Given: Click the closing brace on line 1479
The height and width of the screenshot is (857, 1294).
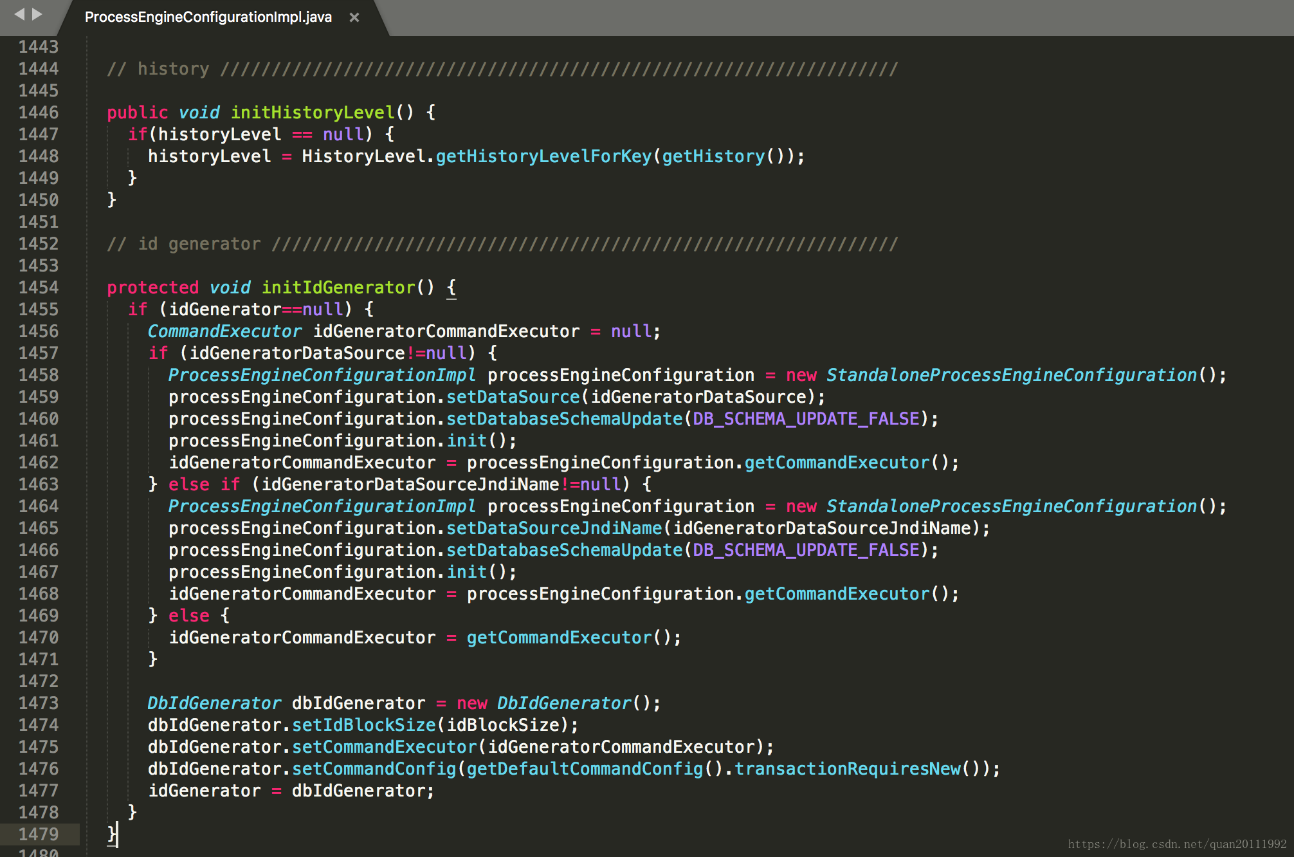Looking at the screenshot, I should tap(112, 834).
